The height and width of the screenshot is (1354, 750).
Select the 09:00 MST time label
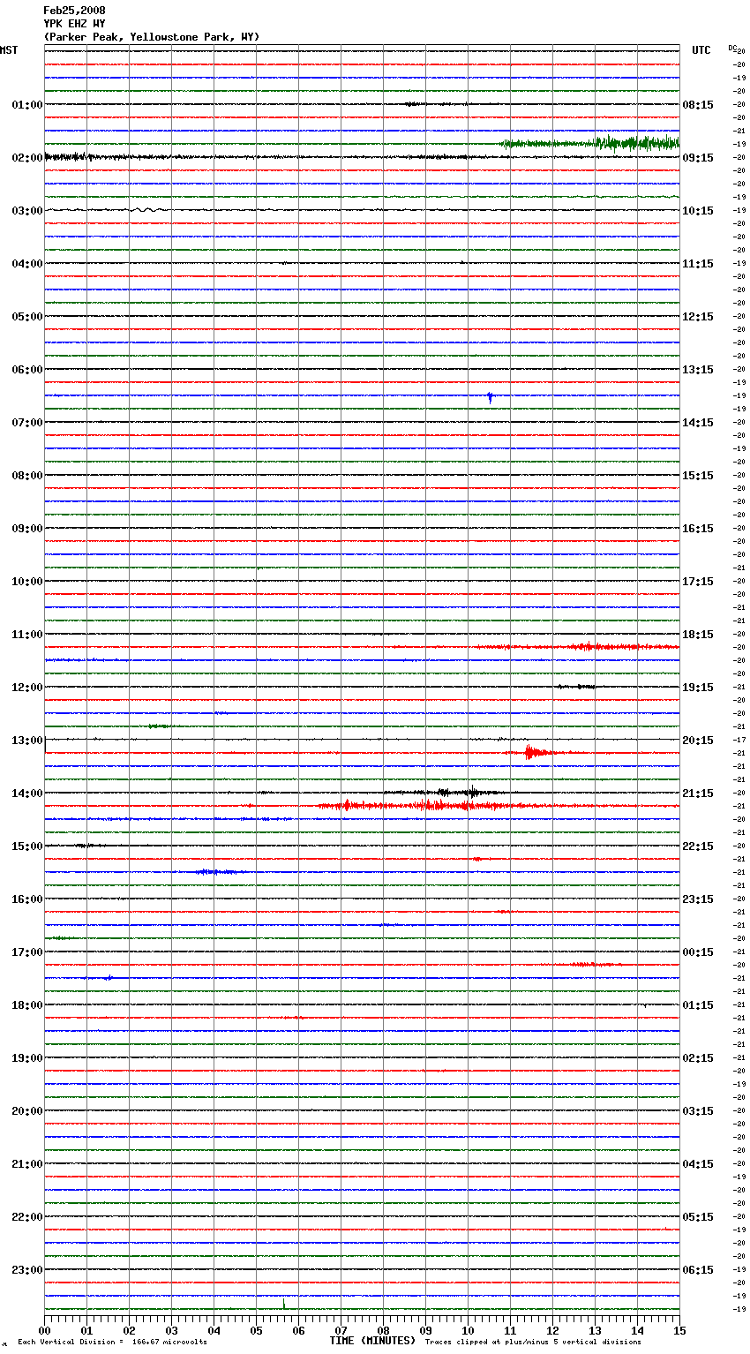27,529
